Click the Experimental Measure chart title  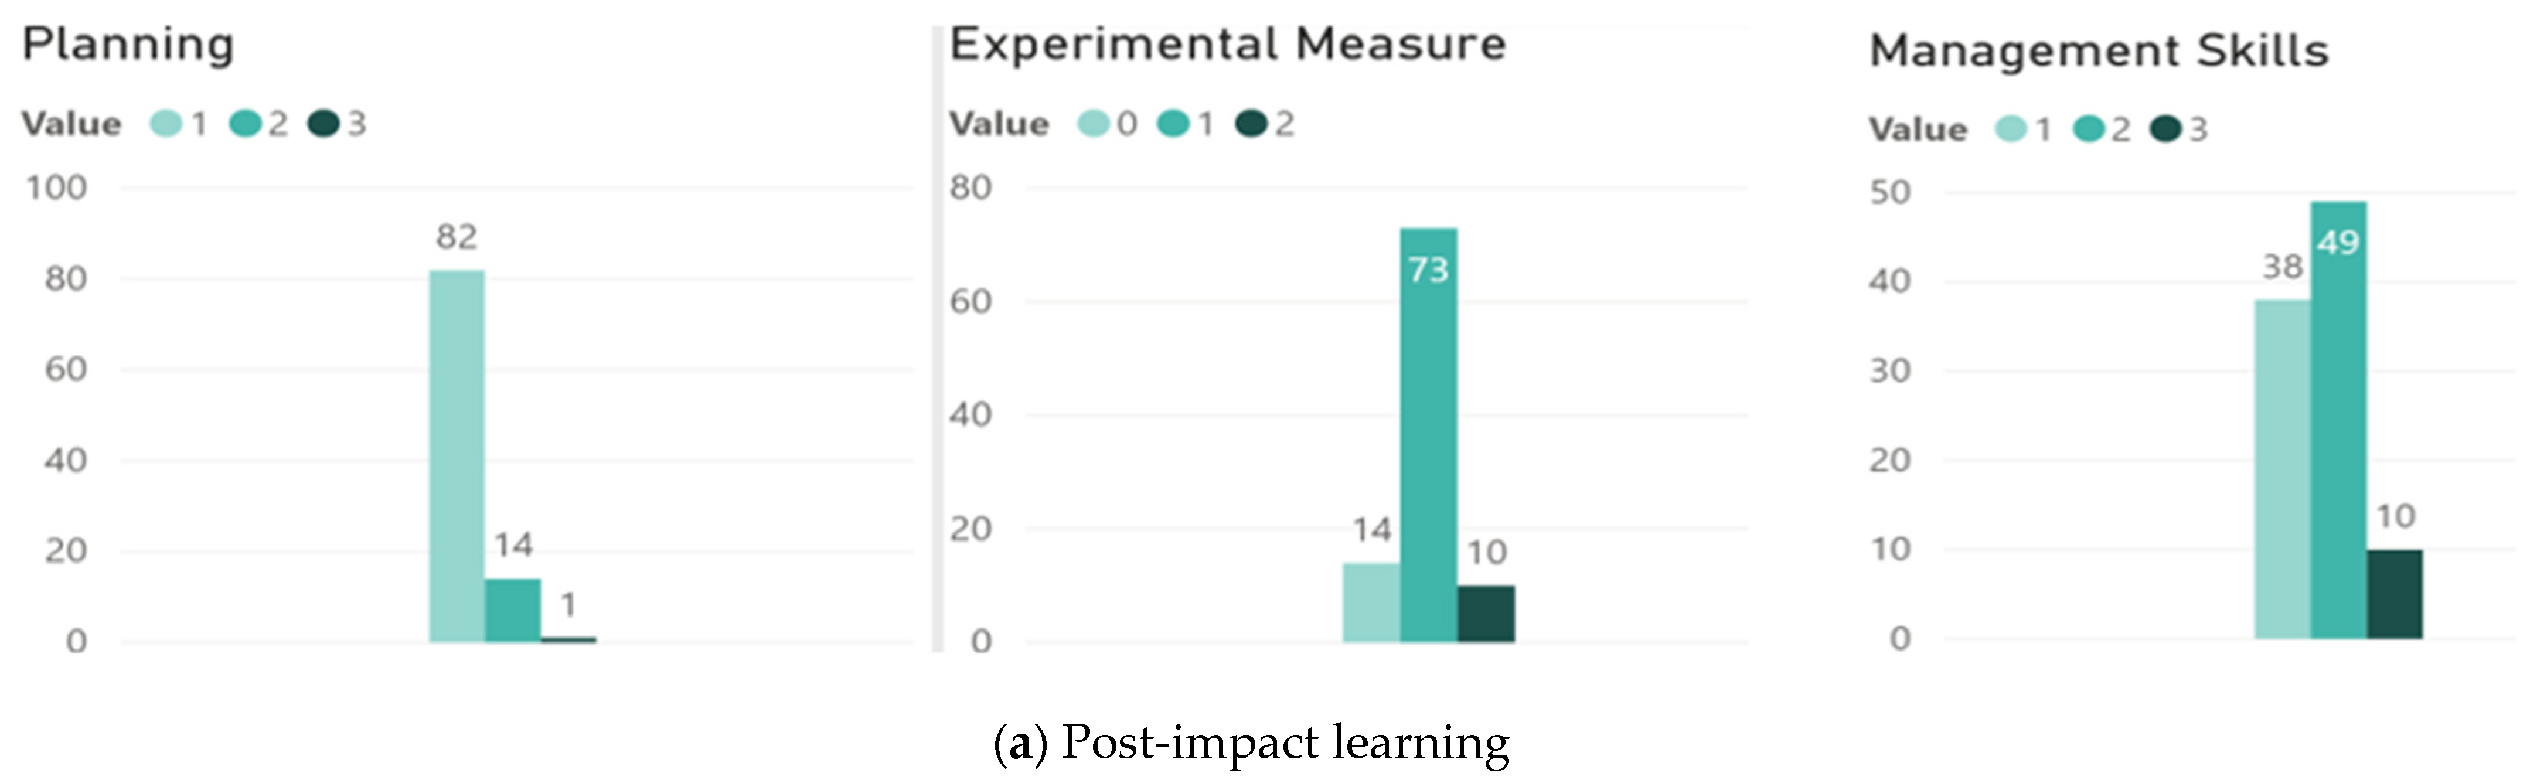pyautogui.click(x=1227, y=45)
